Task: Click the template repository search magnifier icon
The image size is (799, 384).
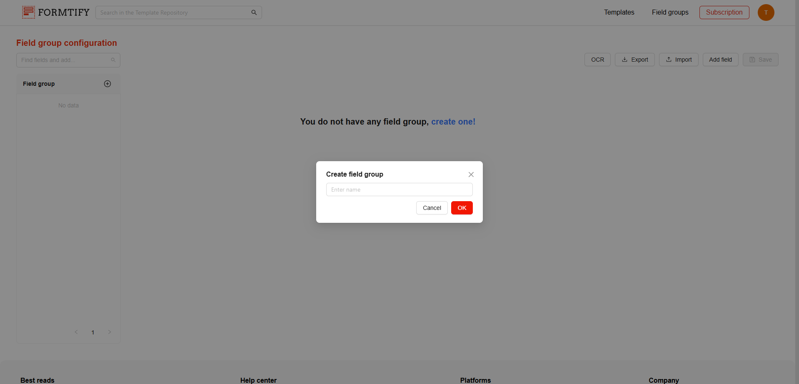Action: pyautogui.click(x=254, y=12)
